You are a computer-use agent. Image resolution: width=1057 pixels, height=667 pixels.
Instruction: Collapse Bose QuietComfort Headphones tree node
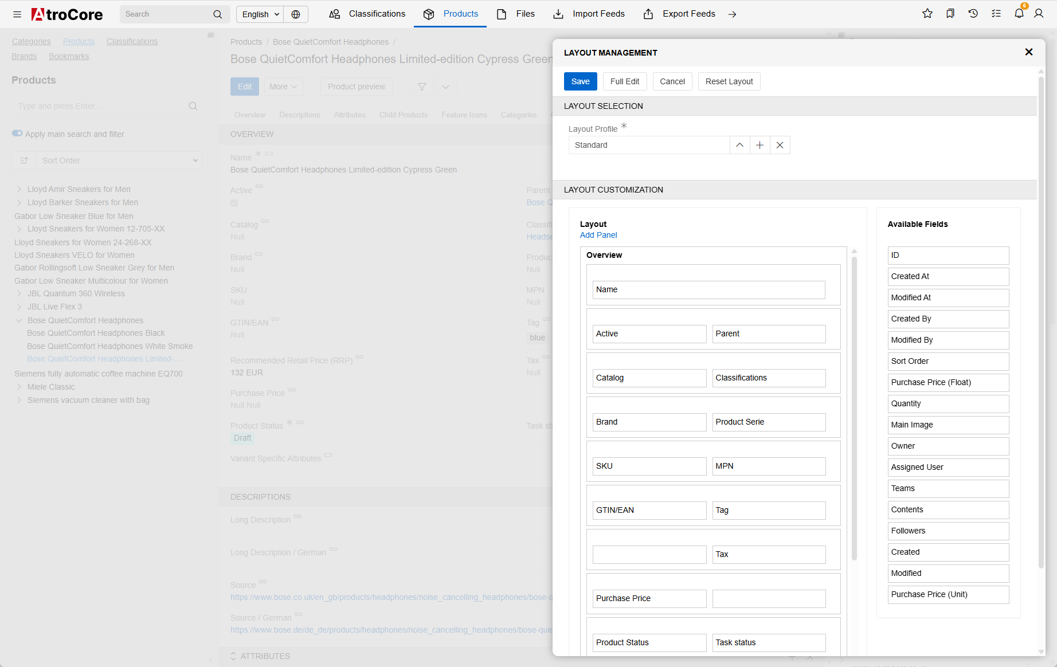19,320
